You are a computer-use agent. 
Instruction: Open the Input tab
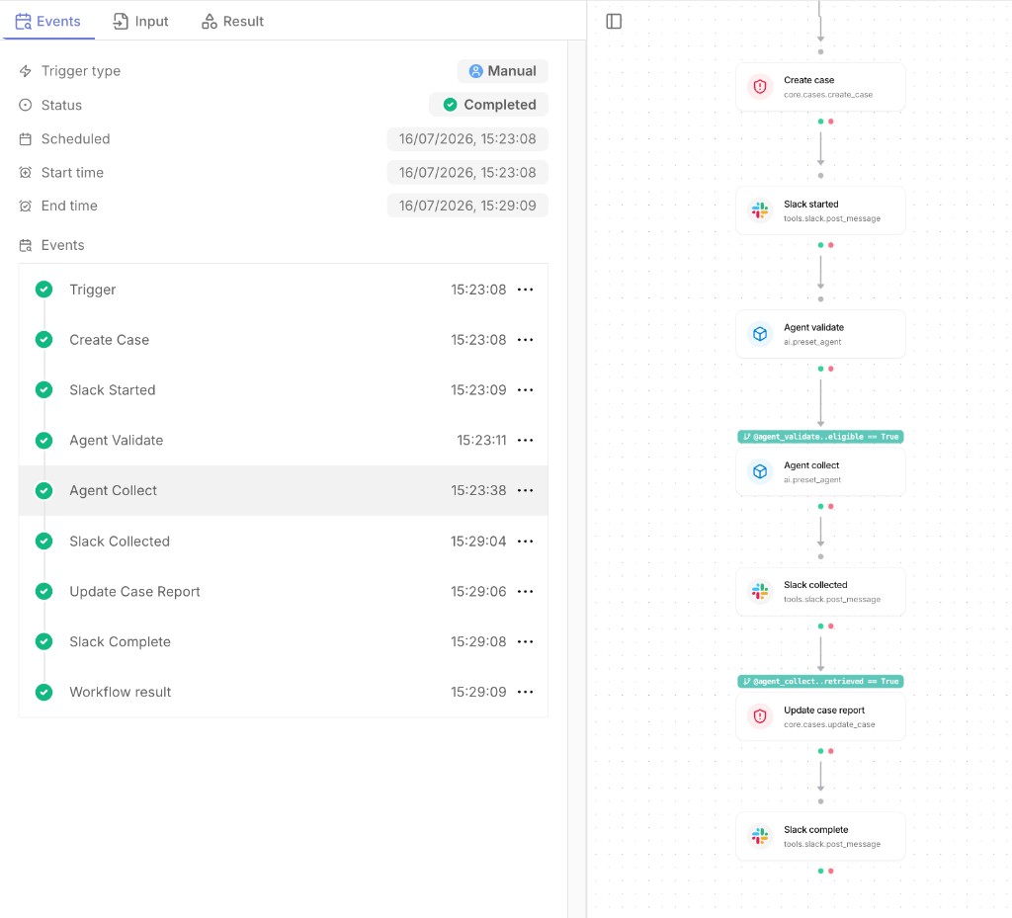(x=140, y=22)
